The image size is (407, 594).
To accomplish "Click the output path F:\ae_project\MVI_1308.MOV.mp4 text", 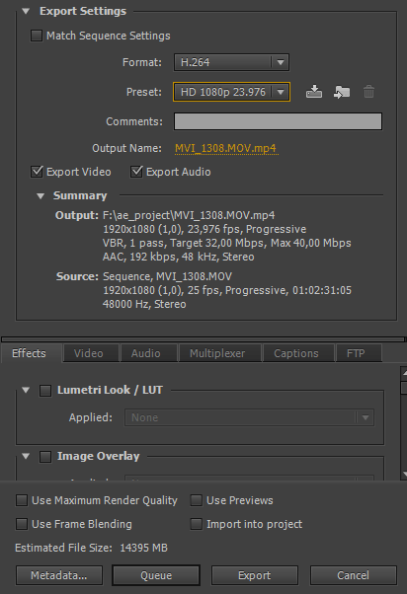I will click(189, 215).
